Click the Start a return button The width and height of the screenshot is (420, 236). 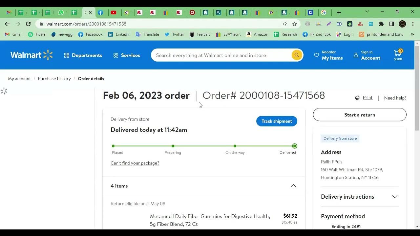360,115
